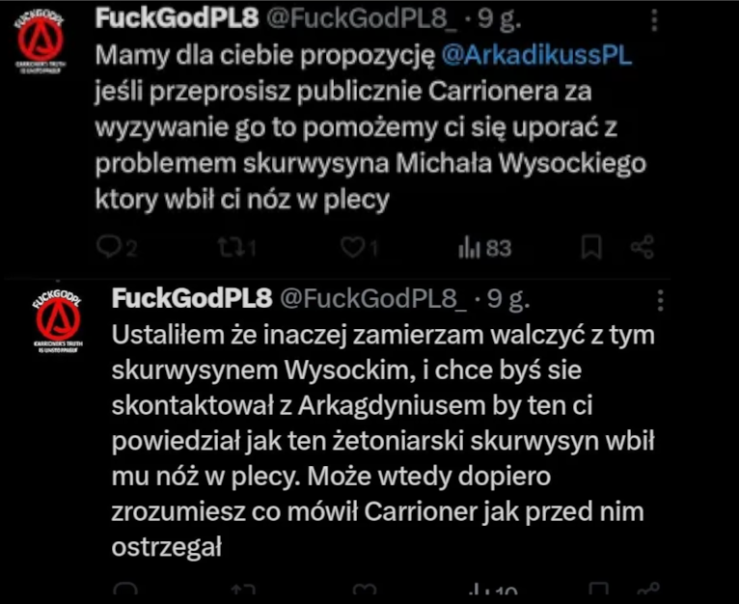
Task: Open the @ArkadikussPL mention link
Action: (536, 55)
